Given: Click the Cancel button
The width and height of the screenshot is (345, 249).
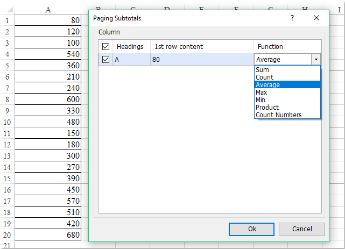Looking at the screenshot, I should [301, 229].
